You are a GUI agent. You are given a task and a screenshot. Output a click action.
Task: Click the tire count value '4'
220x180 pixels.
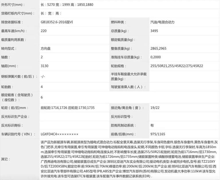click(42, 87)
